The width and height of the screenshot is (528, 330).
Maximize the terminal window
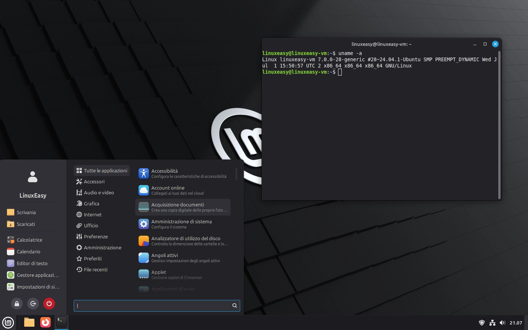(485, 44)
